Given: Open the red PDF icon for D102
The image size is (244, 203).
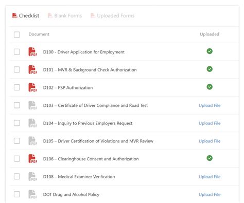Looking at the screenshot, I should [x=32, y=87].
